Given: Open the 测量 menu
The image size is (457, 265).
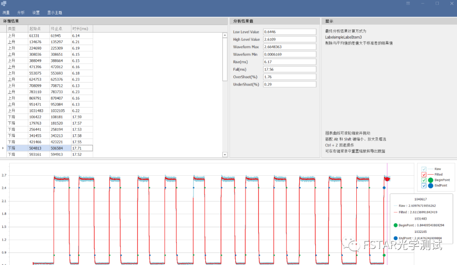Looking at the screenshot, I should [6, 13].
